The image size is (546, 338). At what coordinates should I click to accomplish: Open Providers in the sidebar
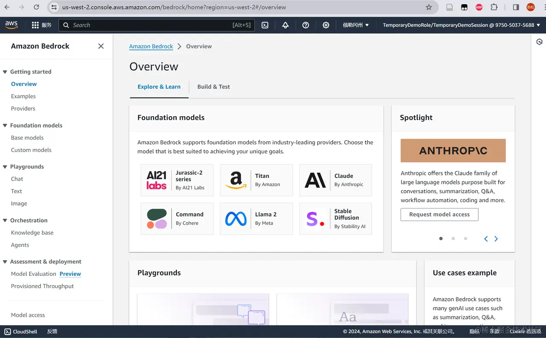(x=23, y=109)
